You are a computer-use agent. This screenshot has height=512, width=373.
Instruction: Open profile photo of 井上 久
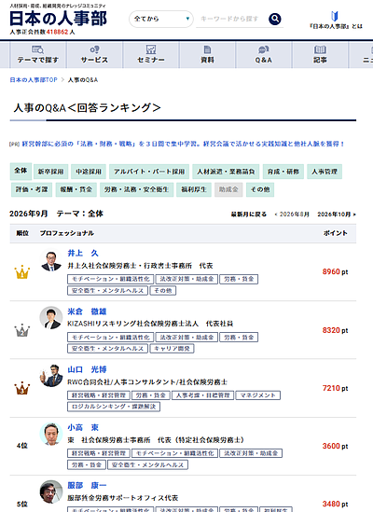click(51, 260)
